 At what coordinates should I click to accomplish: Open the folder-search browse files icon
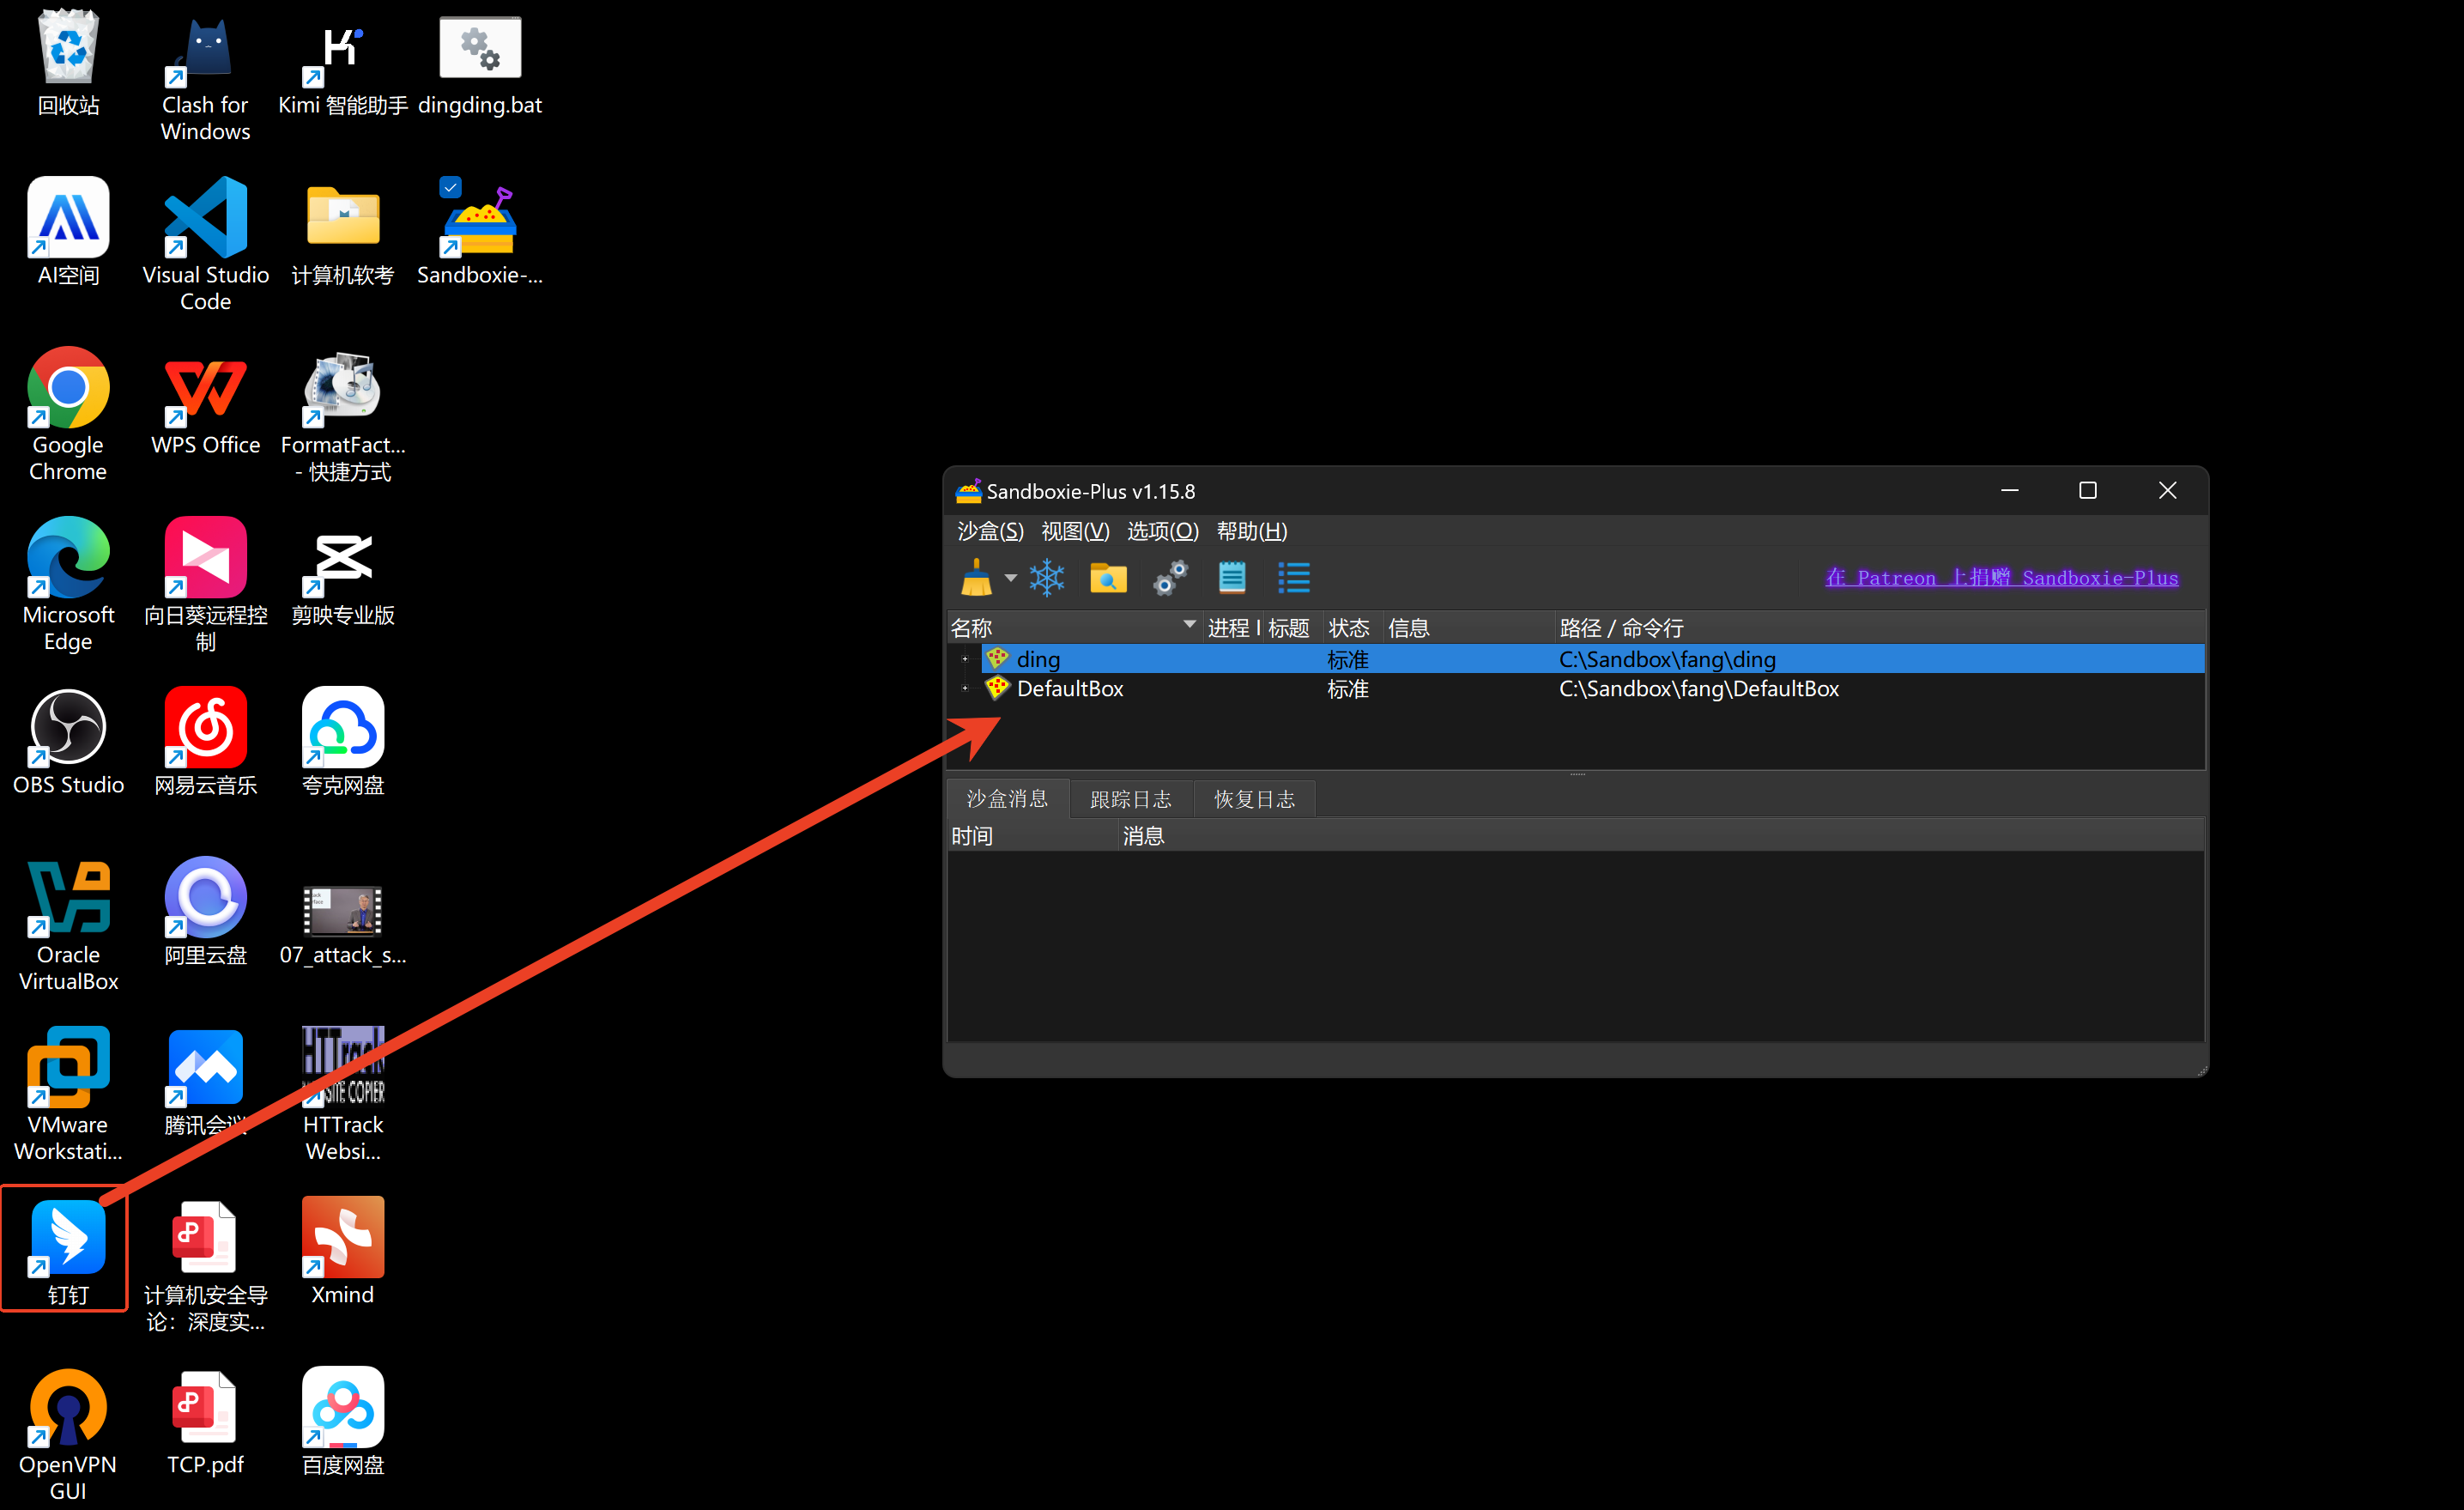pos(1107,578)
